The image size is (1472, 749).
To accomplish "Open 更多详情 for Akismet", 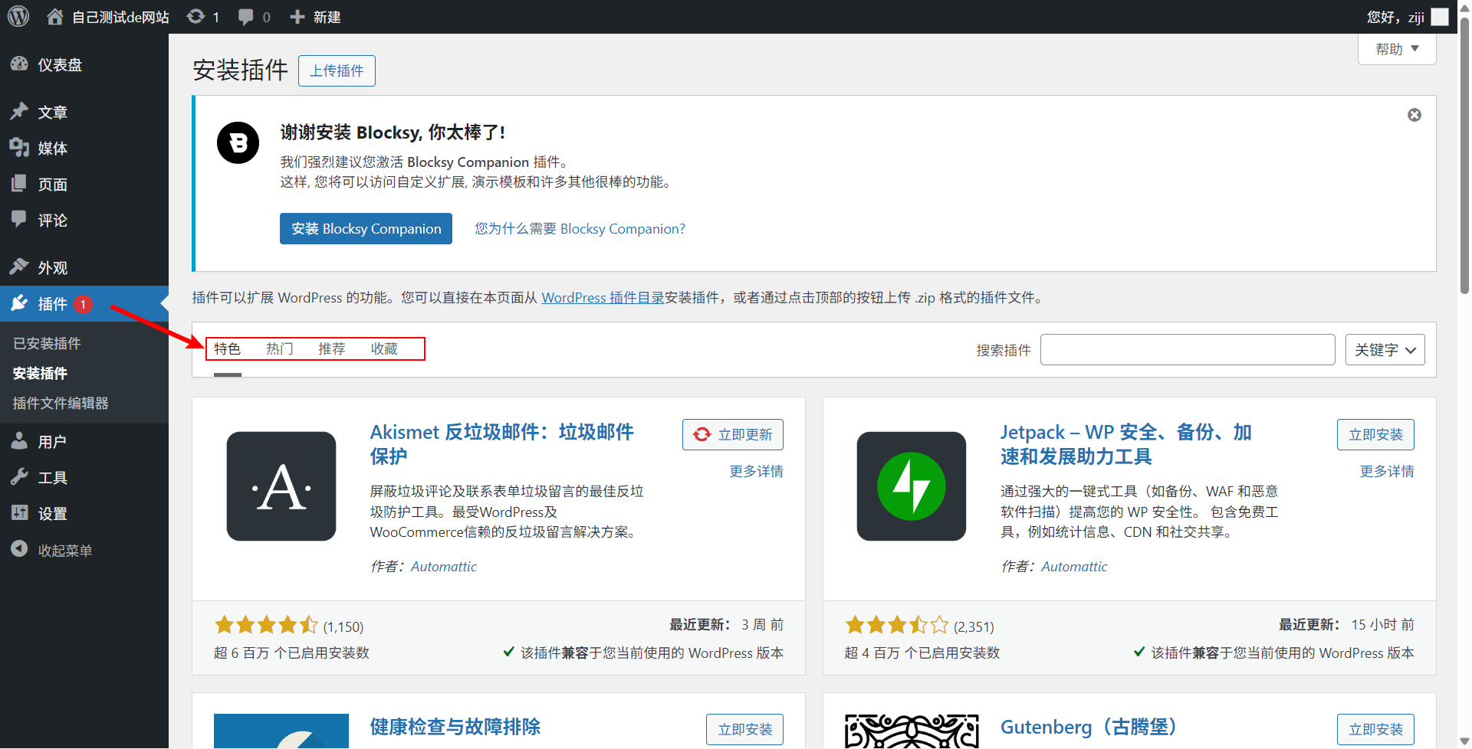I will [756, 471].
